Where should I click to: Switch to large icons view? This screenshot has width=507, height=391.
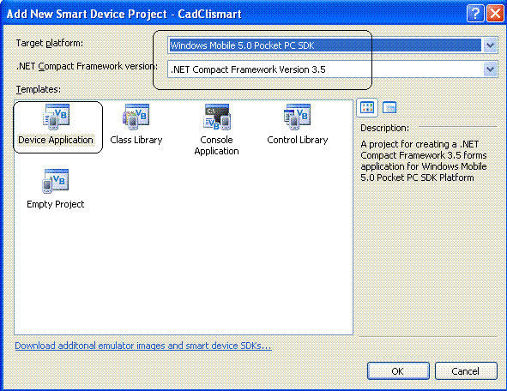click(x=367, y=107)
